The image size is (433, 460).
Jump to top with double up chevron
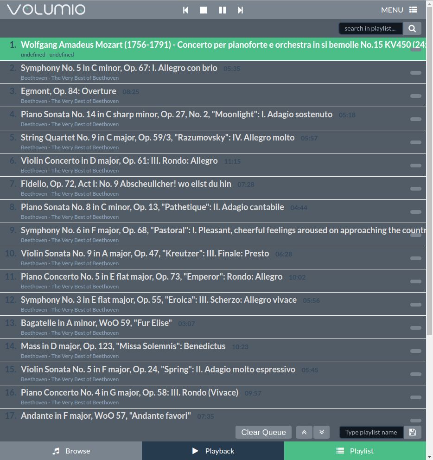304,432
